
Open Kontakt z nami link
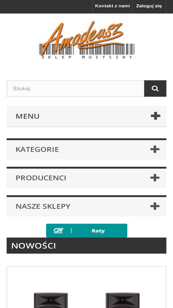click(113, 6)
